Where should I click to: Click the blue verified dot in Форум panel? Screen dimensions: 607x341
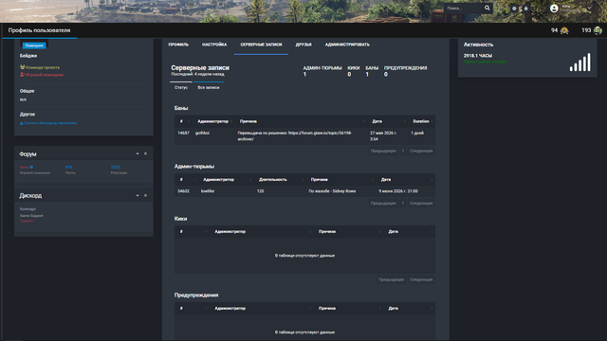click(x=31, y=167)
